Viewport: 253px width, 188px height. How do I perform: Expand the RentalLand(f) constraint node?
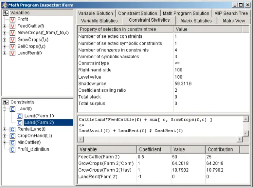tap(5, 129)
